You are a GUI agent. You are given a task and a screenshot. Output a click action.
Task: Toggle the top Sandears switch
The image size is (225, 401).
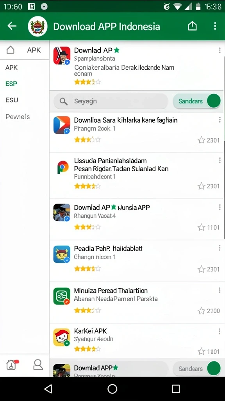pyautogui.click(x=197, y=101)
